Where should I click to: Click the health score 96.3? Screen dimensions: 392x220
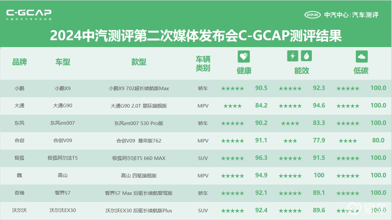[x=261, y=158]
